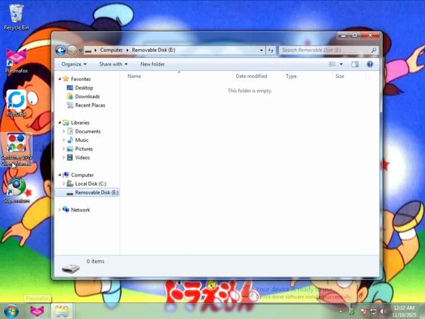Go back with the Explorer back arrow
The width and height of the screenshot is (425, 319).
tap(61, 50)
